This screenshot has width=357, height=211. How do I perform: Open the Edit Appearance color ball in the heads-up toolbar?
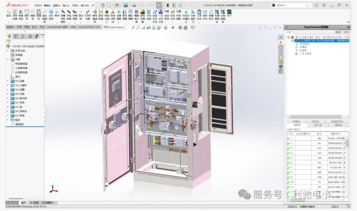180,27
